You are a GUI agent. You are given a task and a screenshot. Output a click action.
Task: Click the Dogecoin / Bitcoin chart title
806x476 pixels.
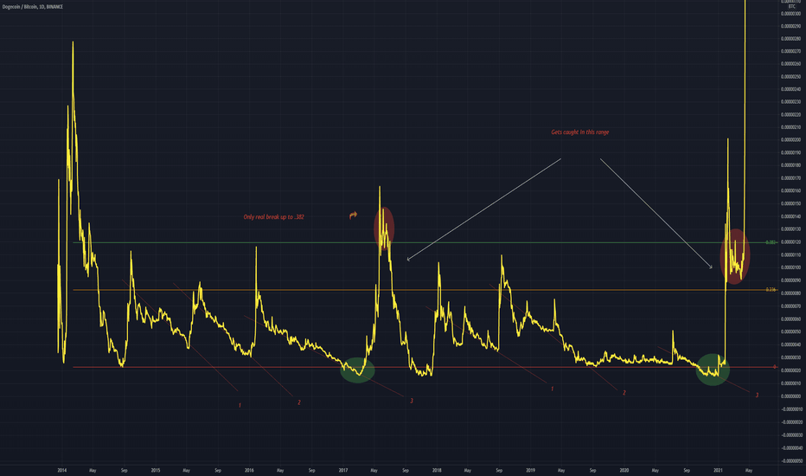pos(33,7)
